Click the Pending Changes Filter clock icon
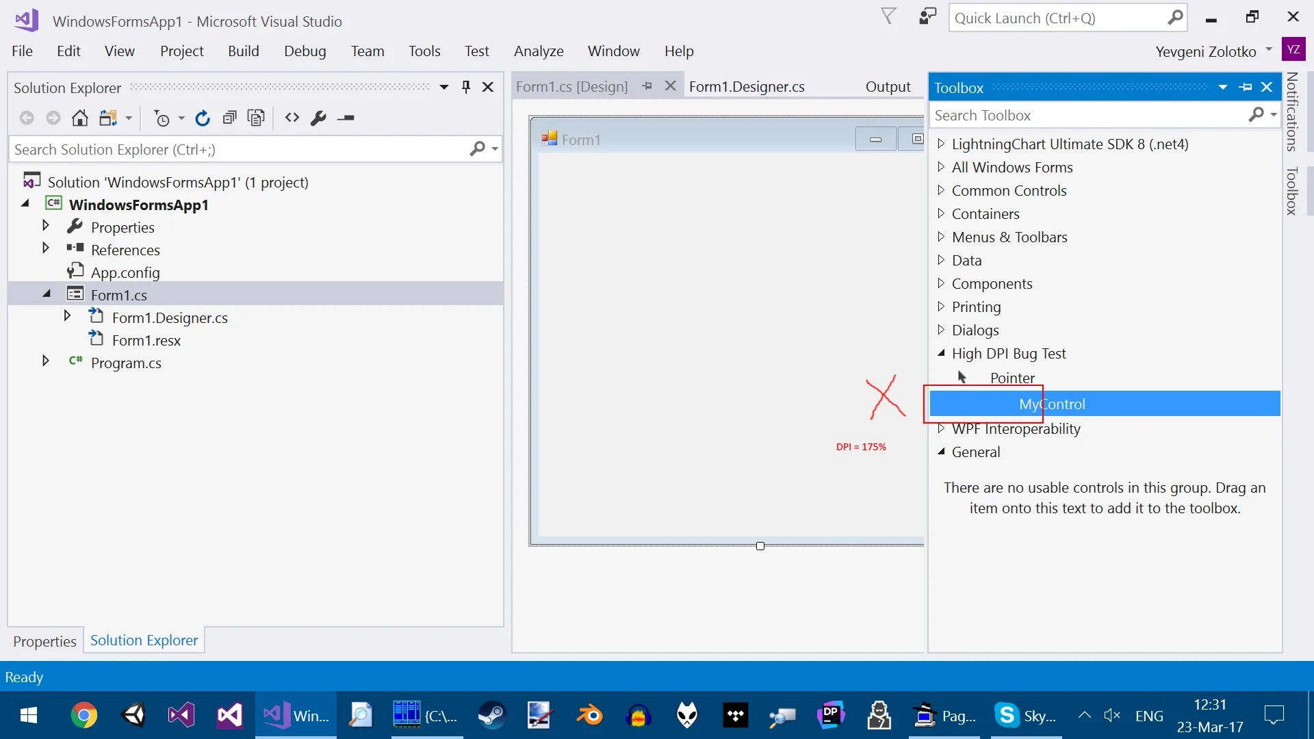Image resolution: width=1314 pixels, height=739 pixels. point(162,118)
